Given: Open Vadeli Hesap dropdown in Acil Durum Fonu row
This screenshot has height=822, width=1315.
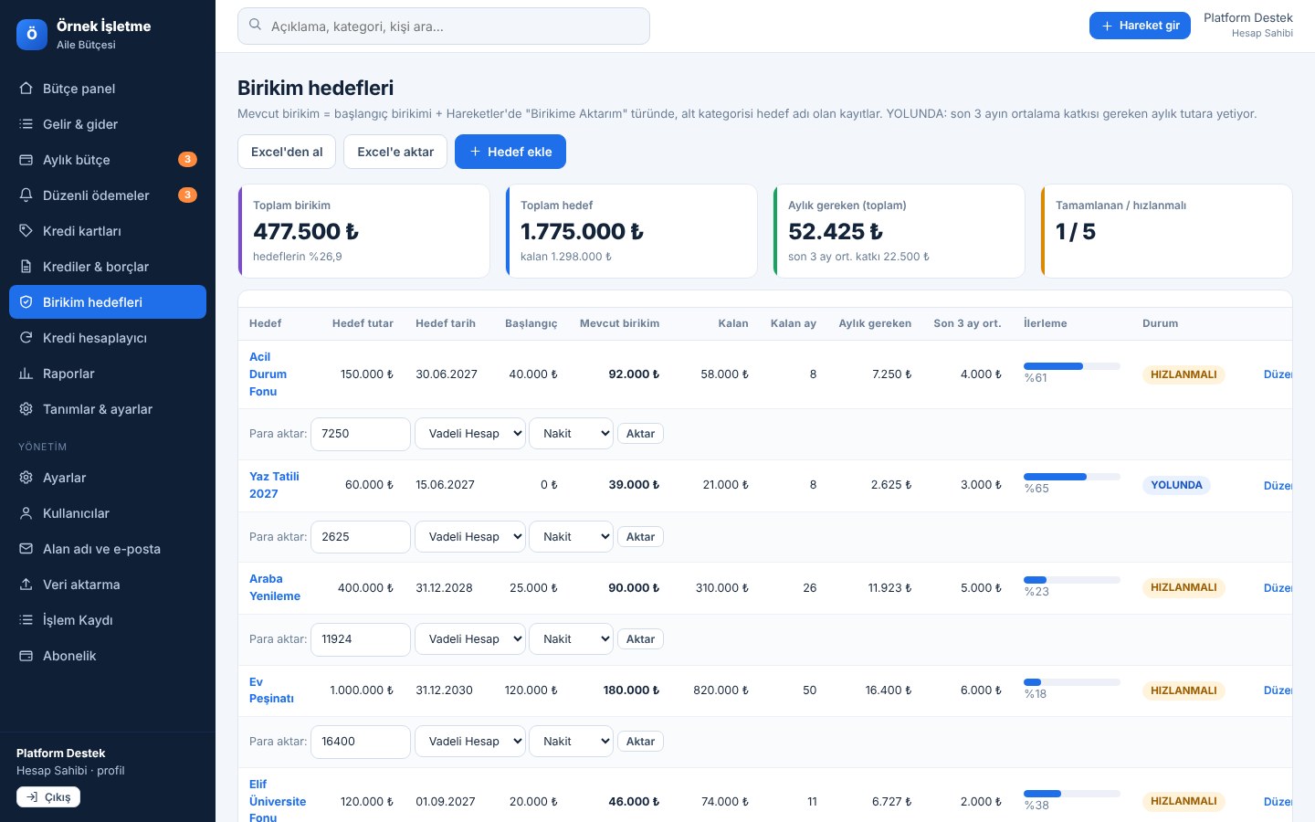Looking at the screenshot, I should pos(470,434).
